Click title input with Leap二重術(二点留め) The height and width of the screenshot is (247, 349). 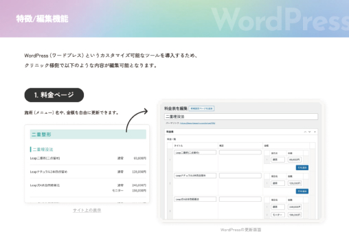coord(195,152)
